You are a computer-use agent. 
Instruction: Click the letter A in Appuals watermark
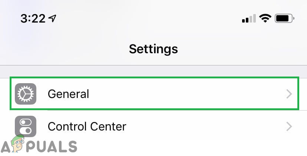(6, 146)
